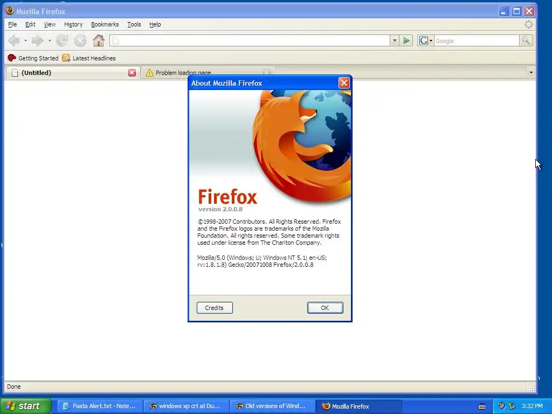Go to the Home page

click(x=99, y=40)
